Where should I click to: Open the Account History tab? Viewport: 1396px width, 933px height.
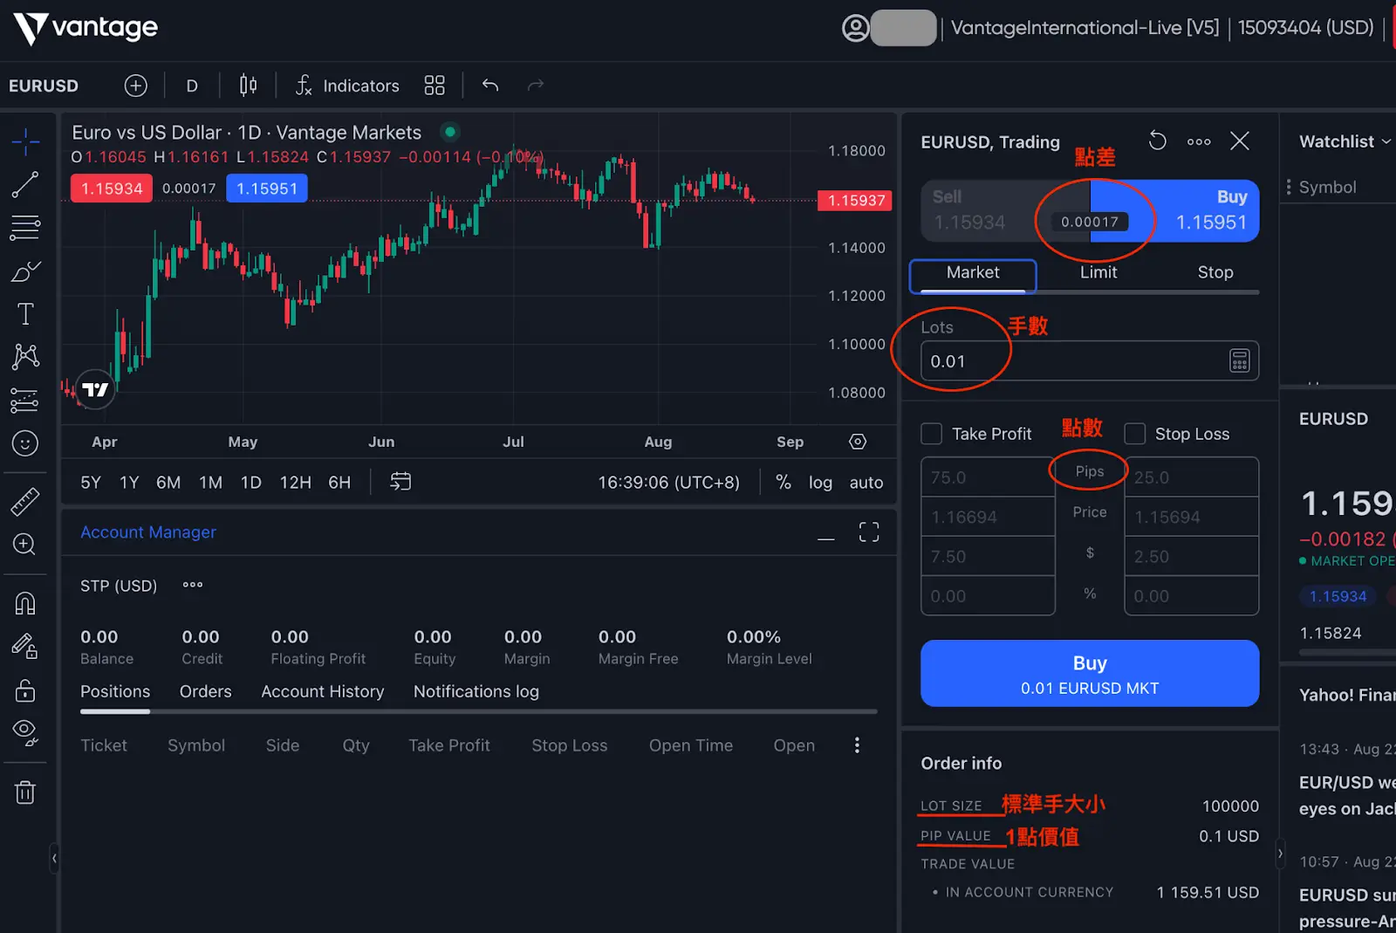[x=322, y=691]
